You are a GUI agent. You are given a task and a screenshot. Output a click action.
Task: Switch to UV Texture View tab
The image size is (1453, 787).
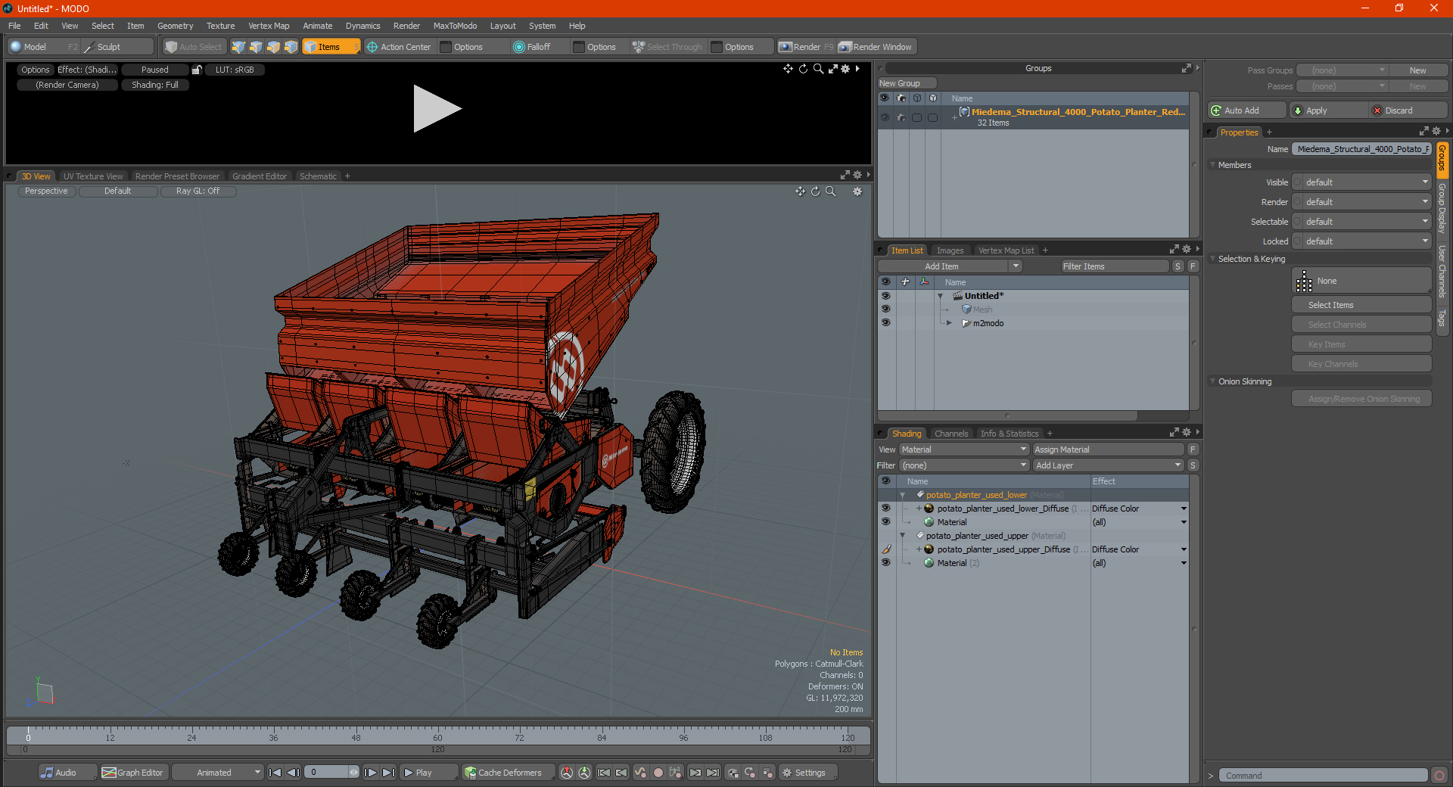coord(93,176)
